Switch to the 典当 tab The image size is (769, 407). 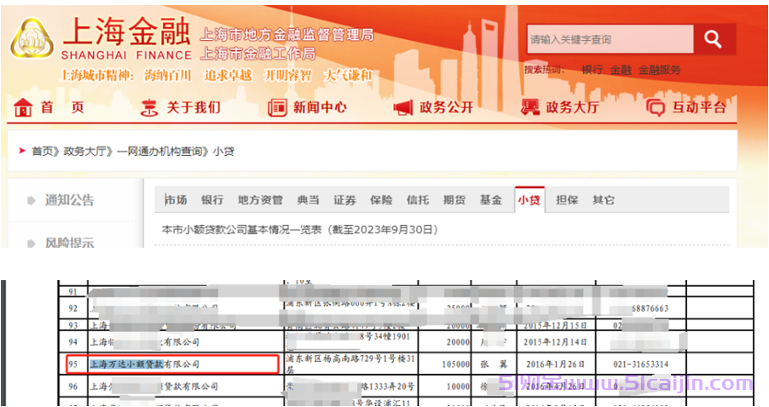coord(308,200)
